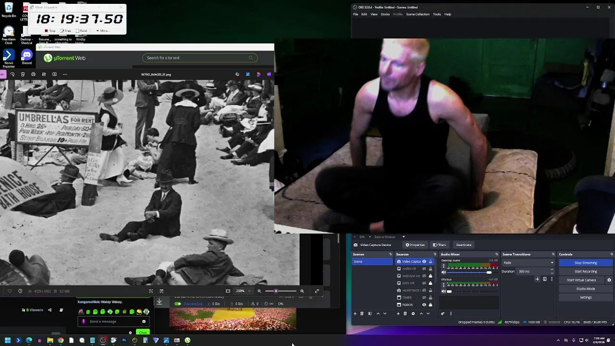
Task: Click Stop Streaming in OBS Controls
Action: pyautogui.click(x=586, y=263)
